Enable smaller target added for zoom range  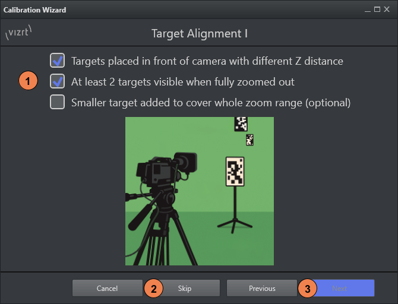coord(58,102)
